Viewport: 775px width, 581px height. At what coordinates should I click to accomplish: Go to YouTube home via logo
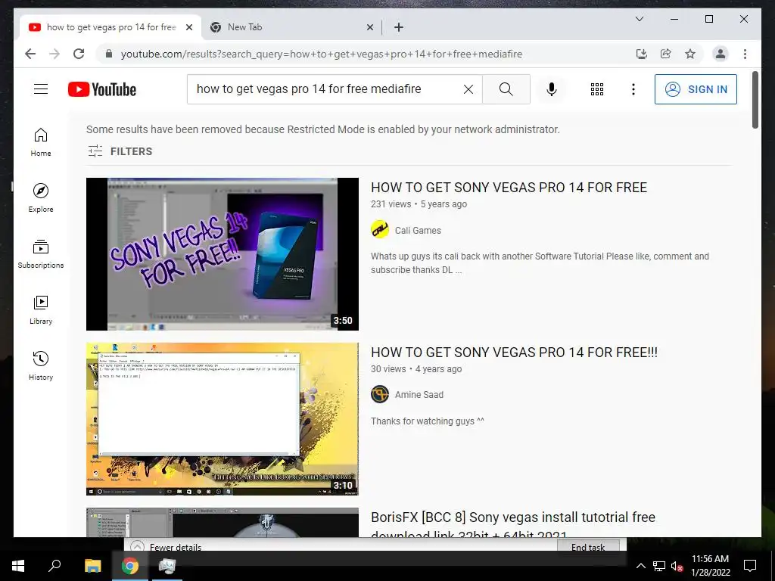click(x=102, y=89)
